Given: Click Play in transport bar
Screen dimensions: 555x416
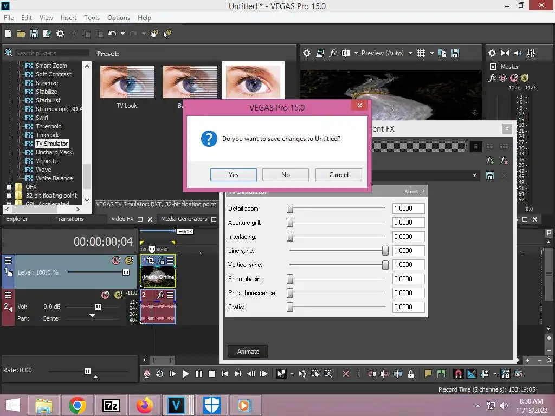Looking at the screenshot, I should click(x=185, y=374).
